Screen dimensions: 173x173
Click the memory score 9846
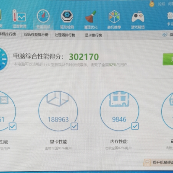click(x=119, y=119)
